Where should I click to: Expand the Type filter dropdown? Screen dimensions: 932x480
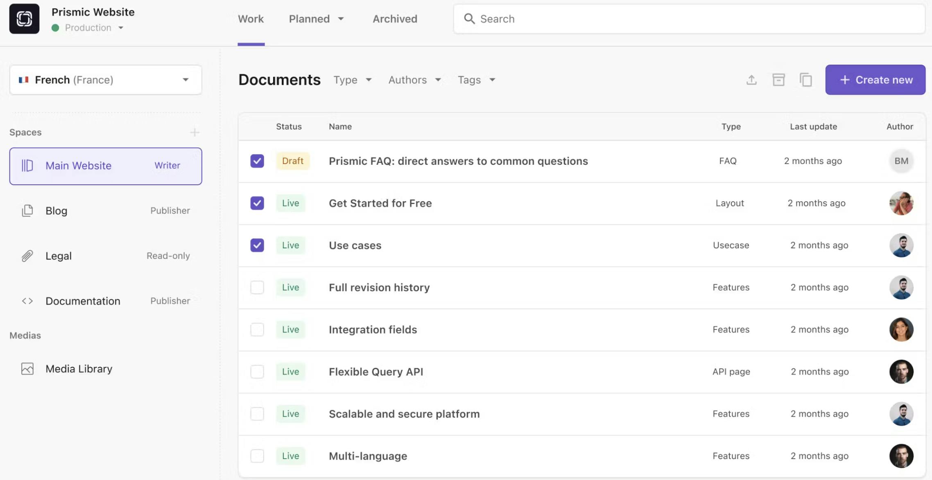point(353,80)
